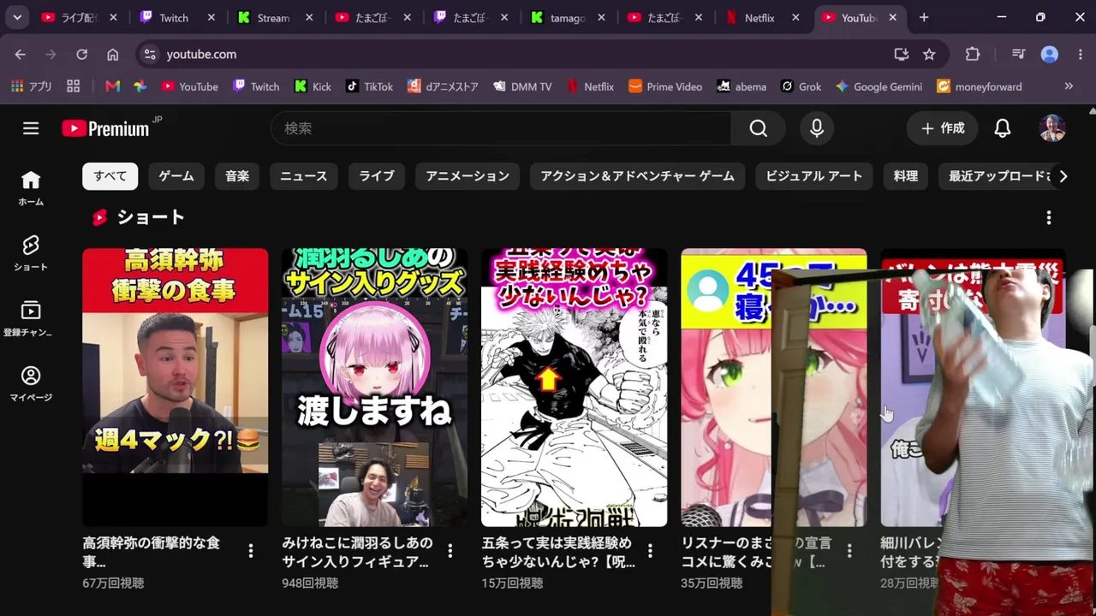1096x616 pixels.
Task: Reload the current page
Action: (81, 54)
